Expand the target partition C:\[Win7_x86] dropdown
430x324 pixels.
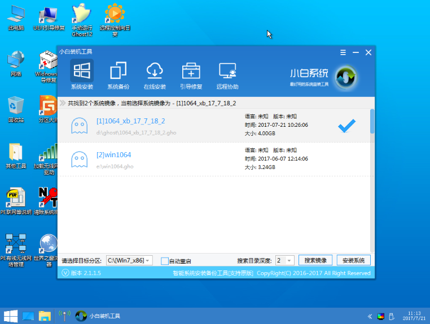click(129, 260)
